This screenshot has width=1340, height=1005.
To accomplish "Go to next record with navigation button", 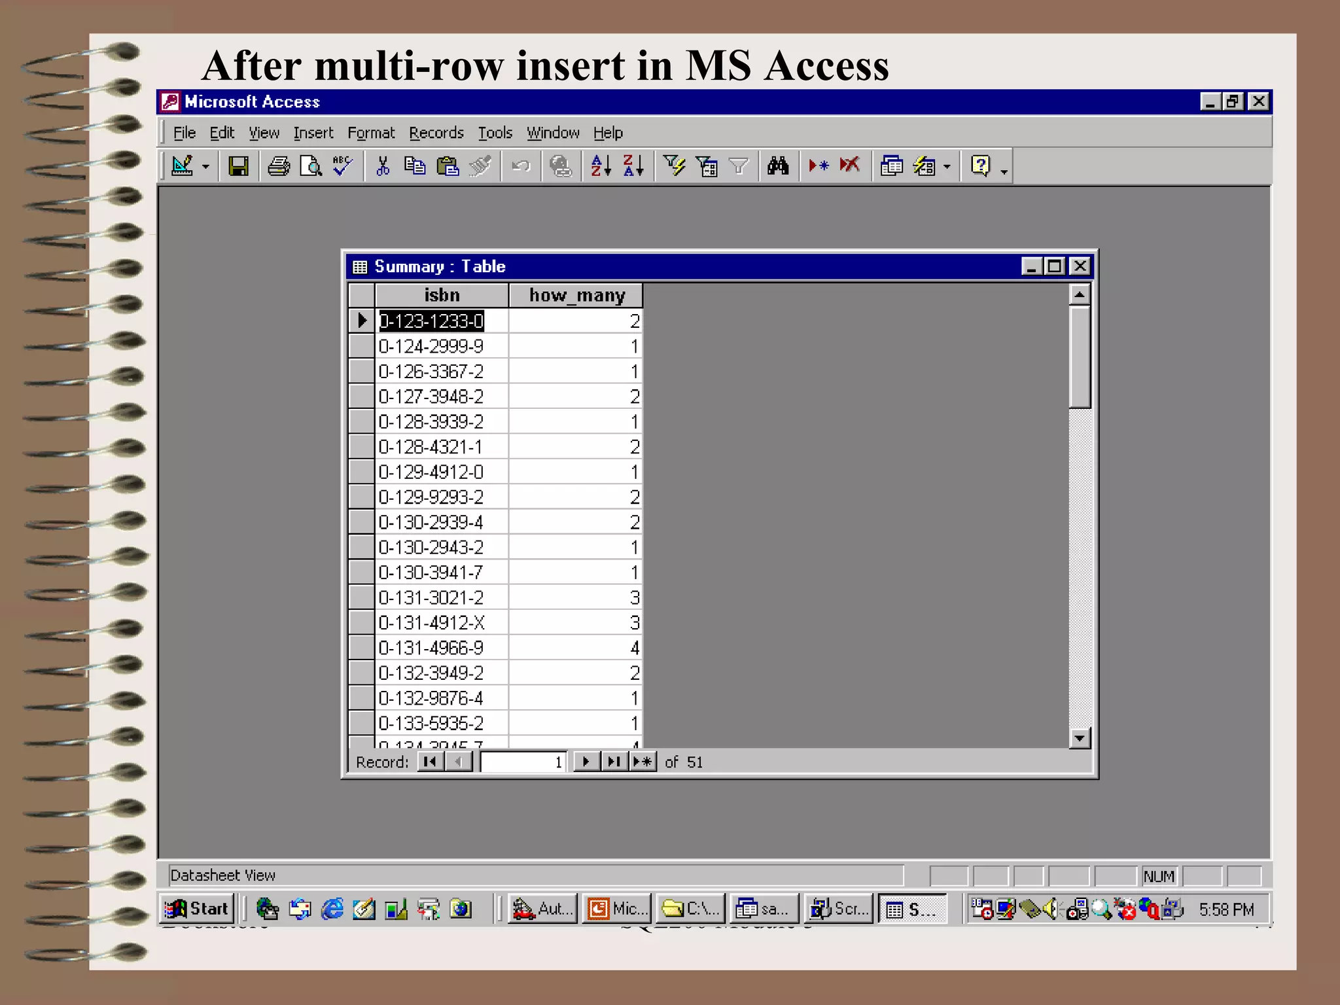I will click(586, 762).
